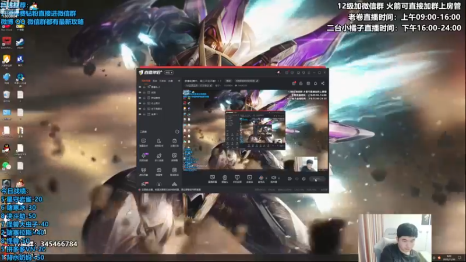
Task: Share the stream via share icon
Action: pos(323,83)
